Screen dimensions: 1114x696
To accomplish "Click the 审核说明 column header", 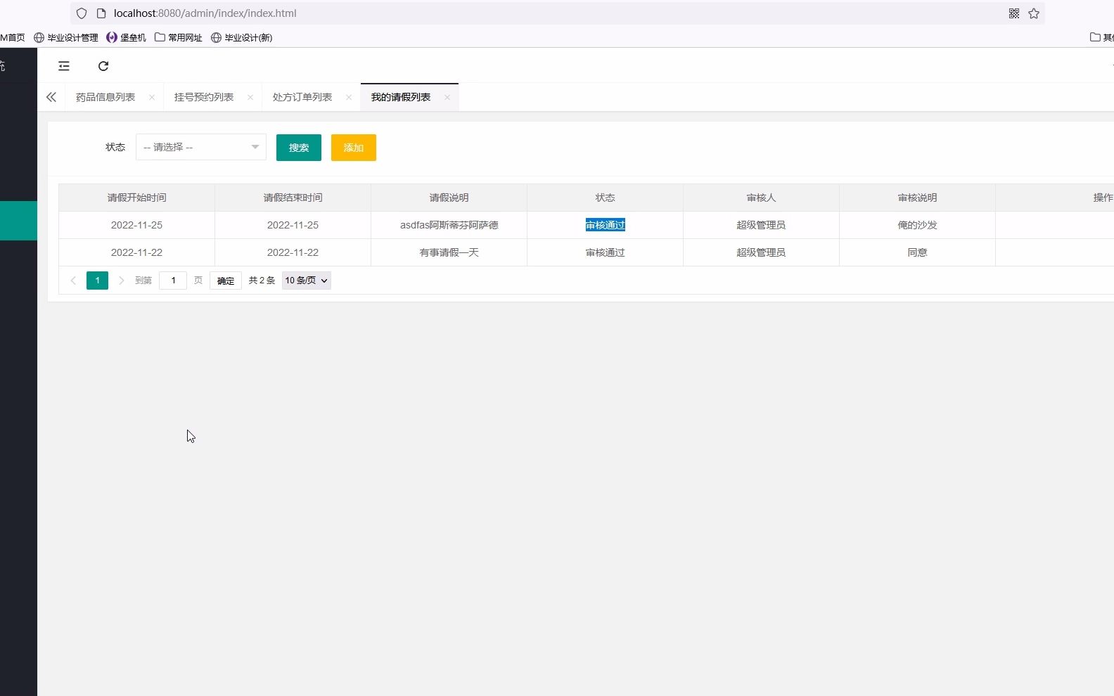I will 918,198.
